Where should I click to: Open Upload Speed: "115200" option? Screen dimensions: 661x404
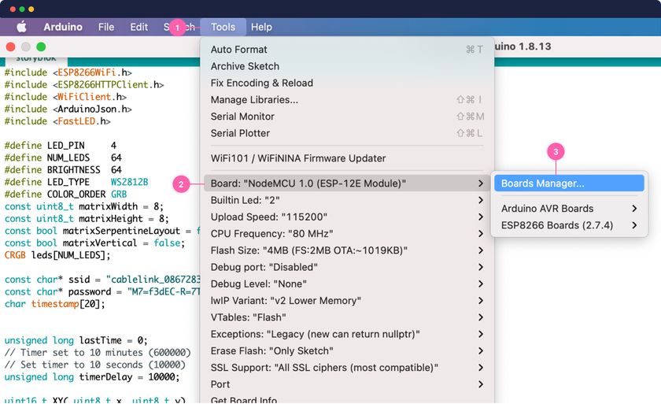click(346, 217)
